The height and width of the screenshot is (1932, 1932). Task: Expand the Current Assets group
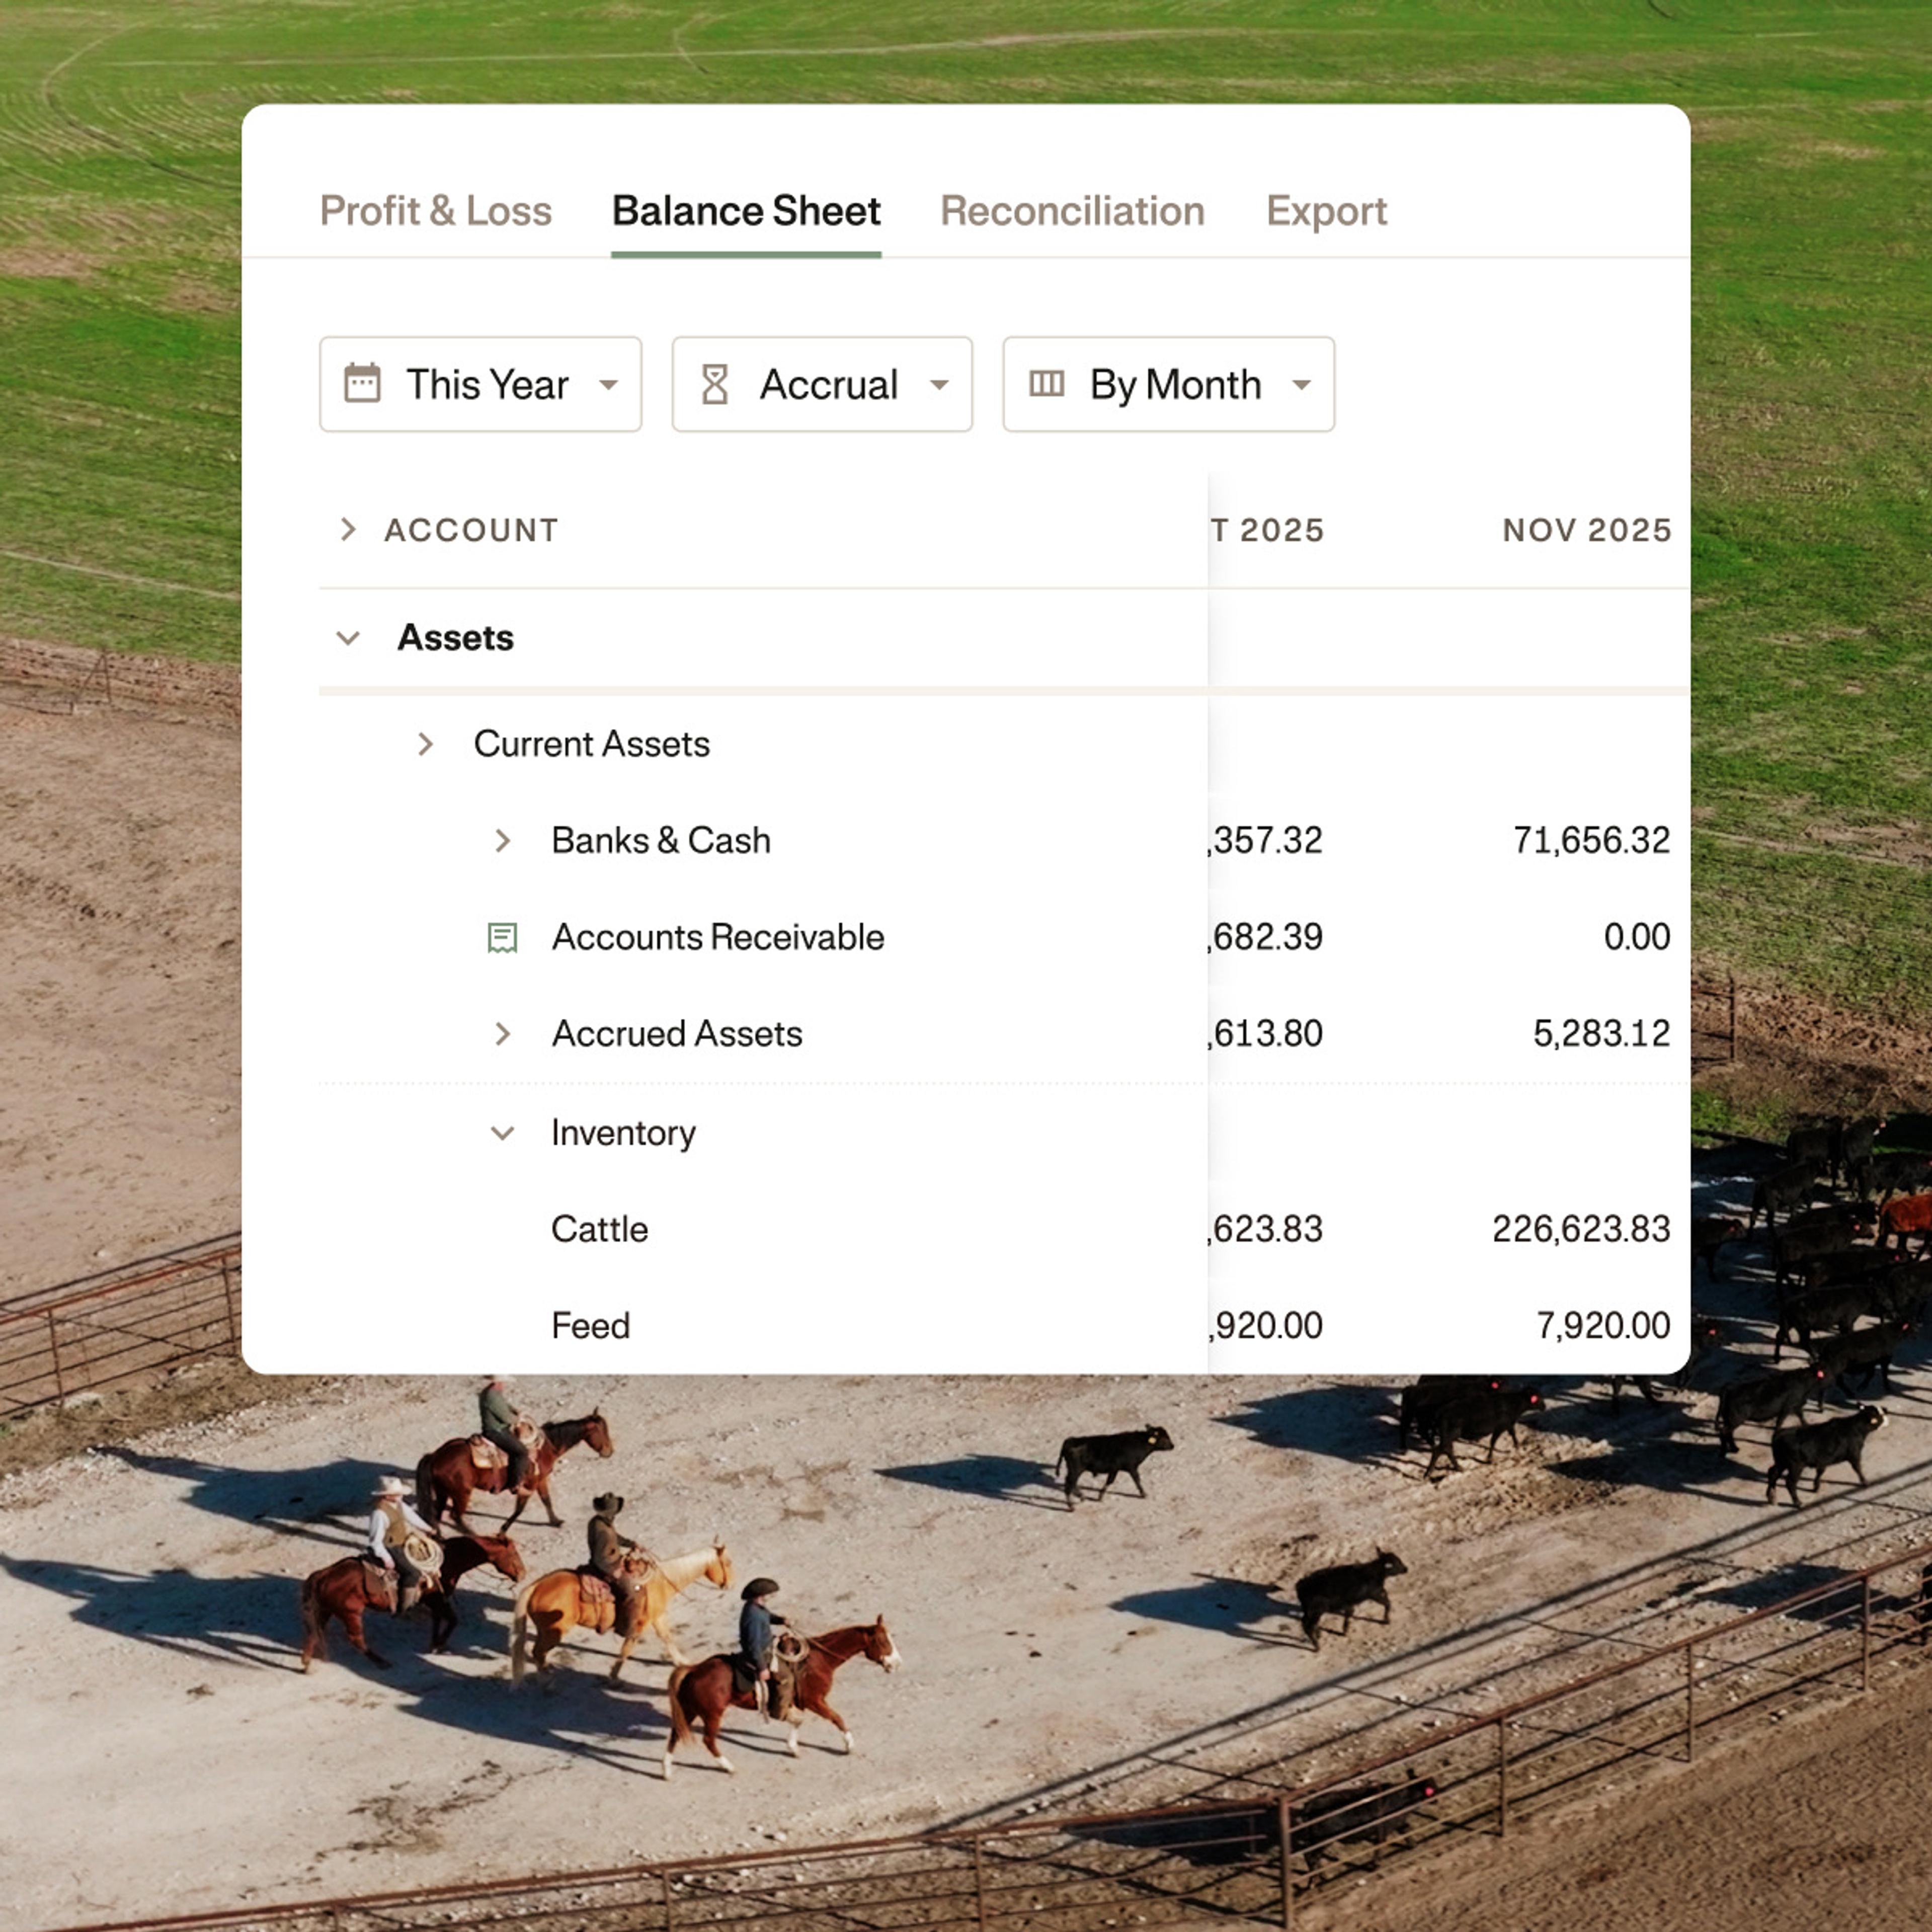[426, 744]
